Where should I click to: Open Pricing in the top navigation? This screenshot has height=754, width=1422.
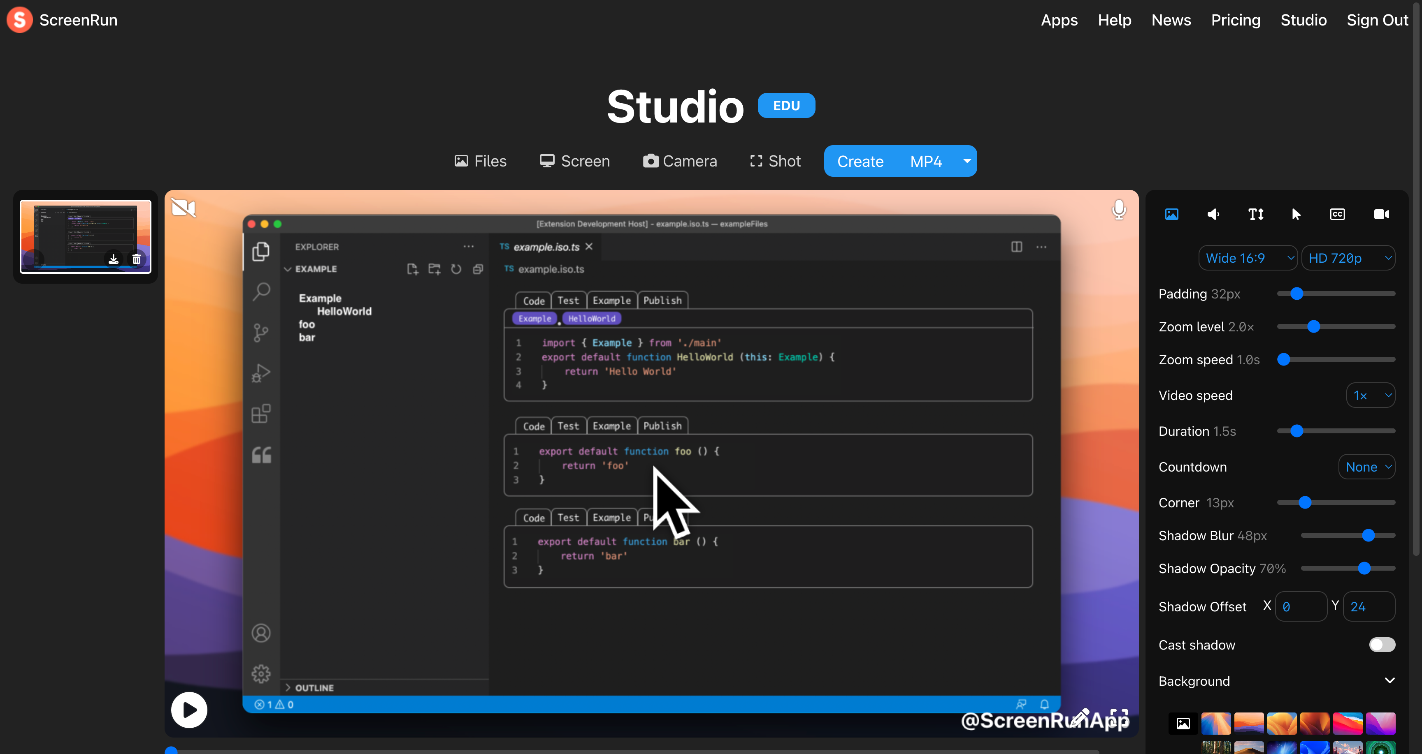(x=1236, y=20)
